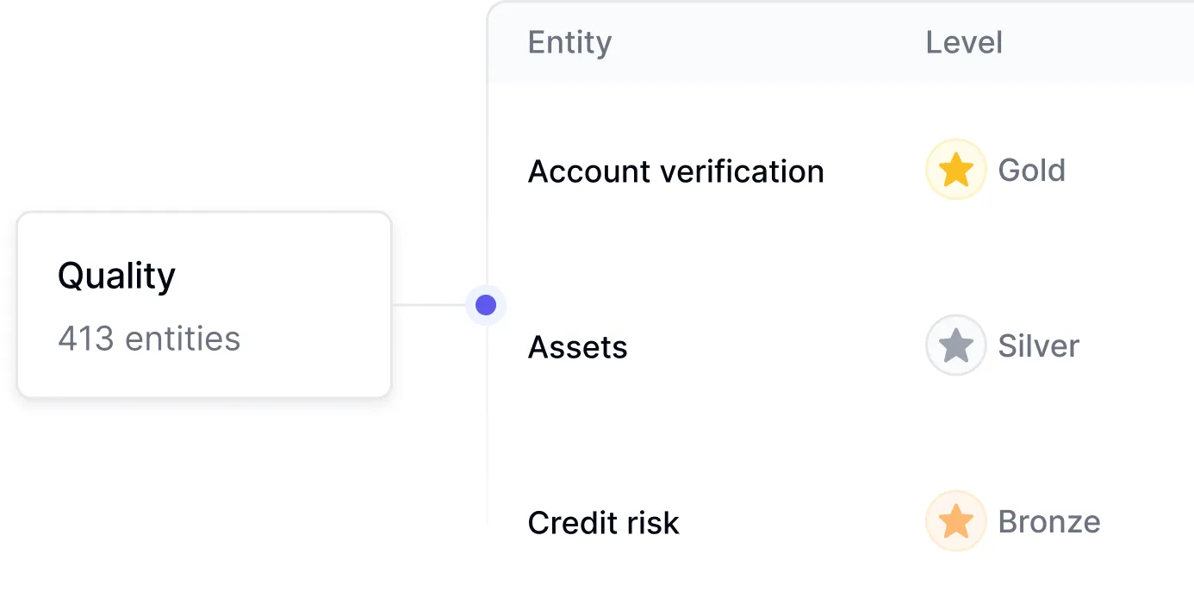This screenshot has width=1194, height=610.
Task: Click the silver star badge icon
Action: coord(955,345)
